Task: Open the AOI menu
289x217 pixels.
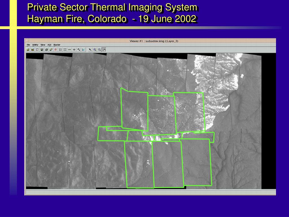Action: pyautogui.click(x=49, y=45)
